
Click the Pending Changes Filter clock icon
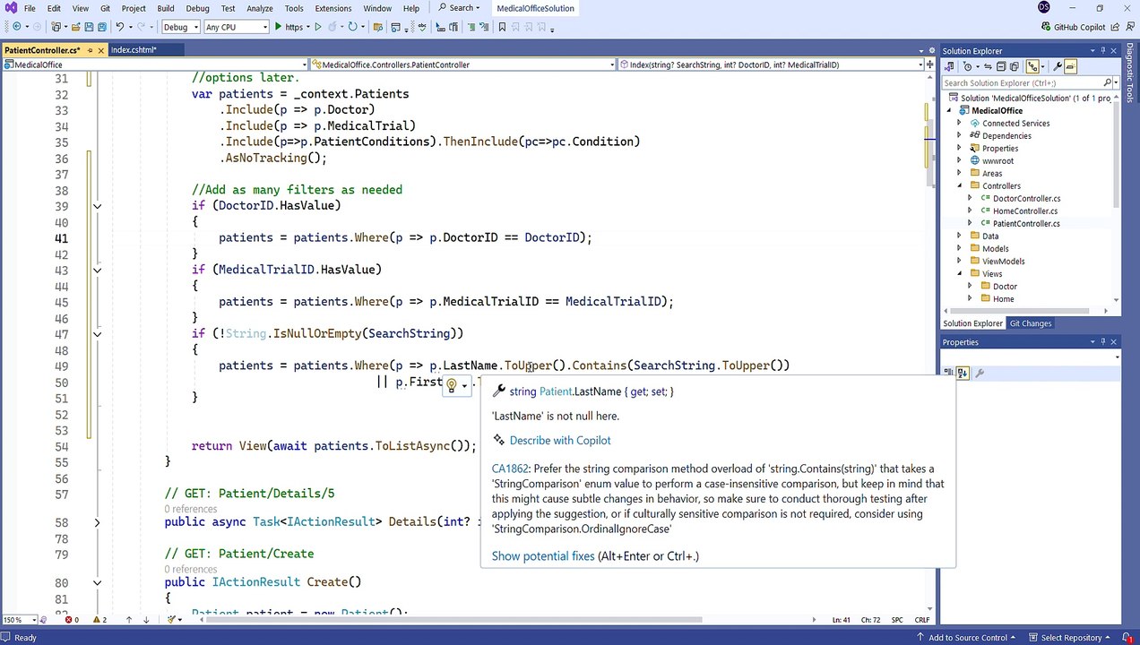click(967, 66)
